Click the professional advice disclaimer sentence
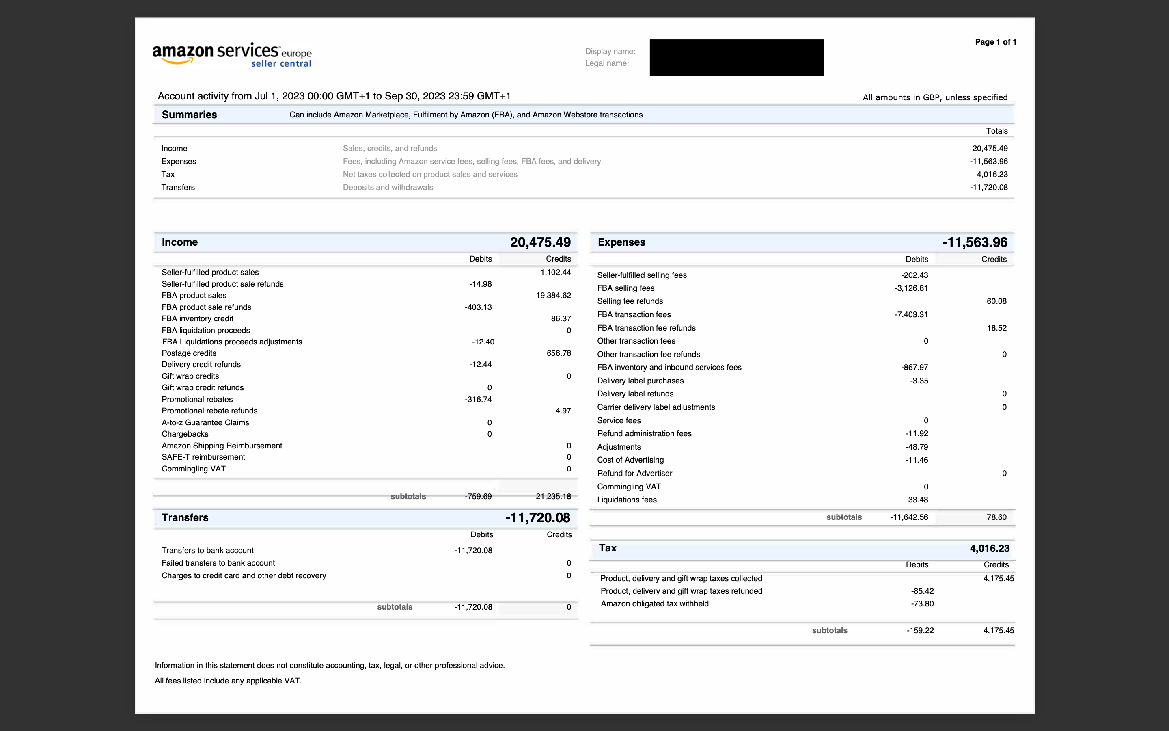The image size is (1169, 731). (330, 665)
